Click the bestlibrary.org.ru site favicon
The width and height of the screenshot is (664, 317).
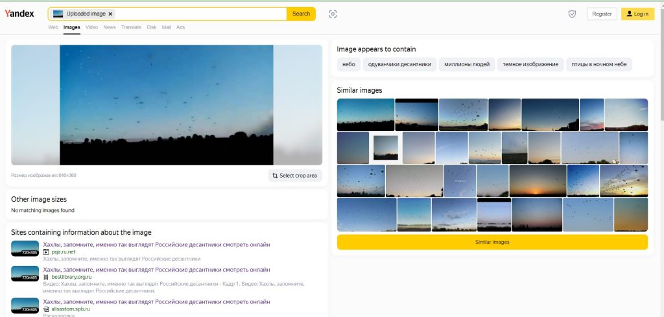click(x=46, y=277)
